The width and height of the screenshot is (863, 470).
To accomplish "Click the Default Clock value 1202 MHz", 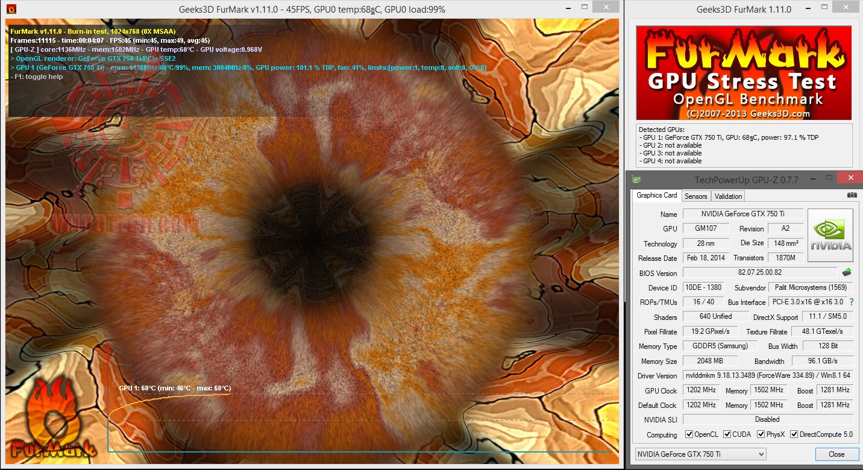I will (701, 405).
